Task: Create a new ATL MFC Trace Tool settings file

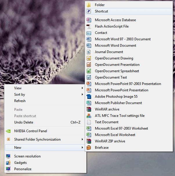Action: tap(129, 116)
